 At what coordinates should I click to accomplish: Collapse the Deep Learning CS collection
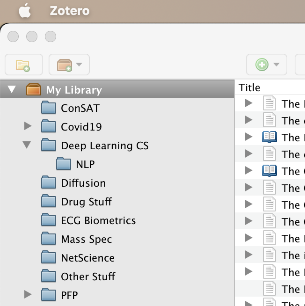tap(27, 146)
